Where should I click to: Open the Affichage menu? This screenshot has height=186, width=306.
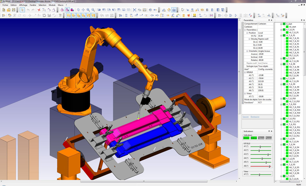[23, 5]
